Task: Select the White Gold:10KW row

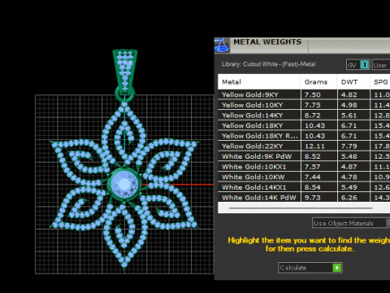Action: (304, 177)
